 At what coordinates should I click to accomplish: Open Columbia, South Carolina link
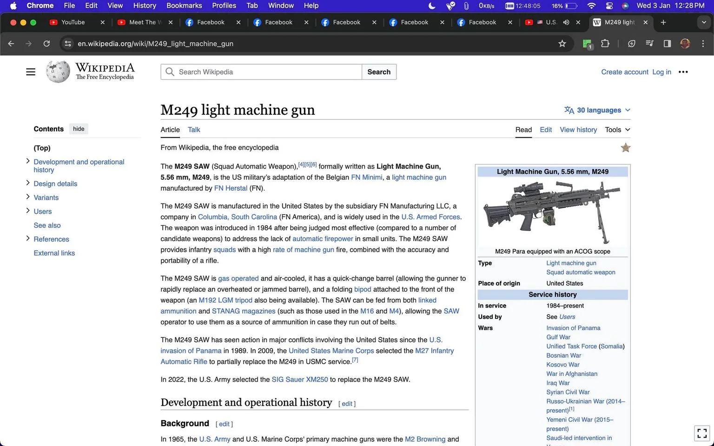(x=238, y=217)
